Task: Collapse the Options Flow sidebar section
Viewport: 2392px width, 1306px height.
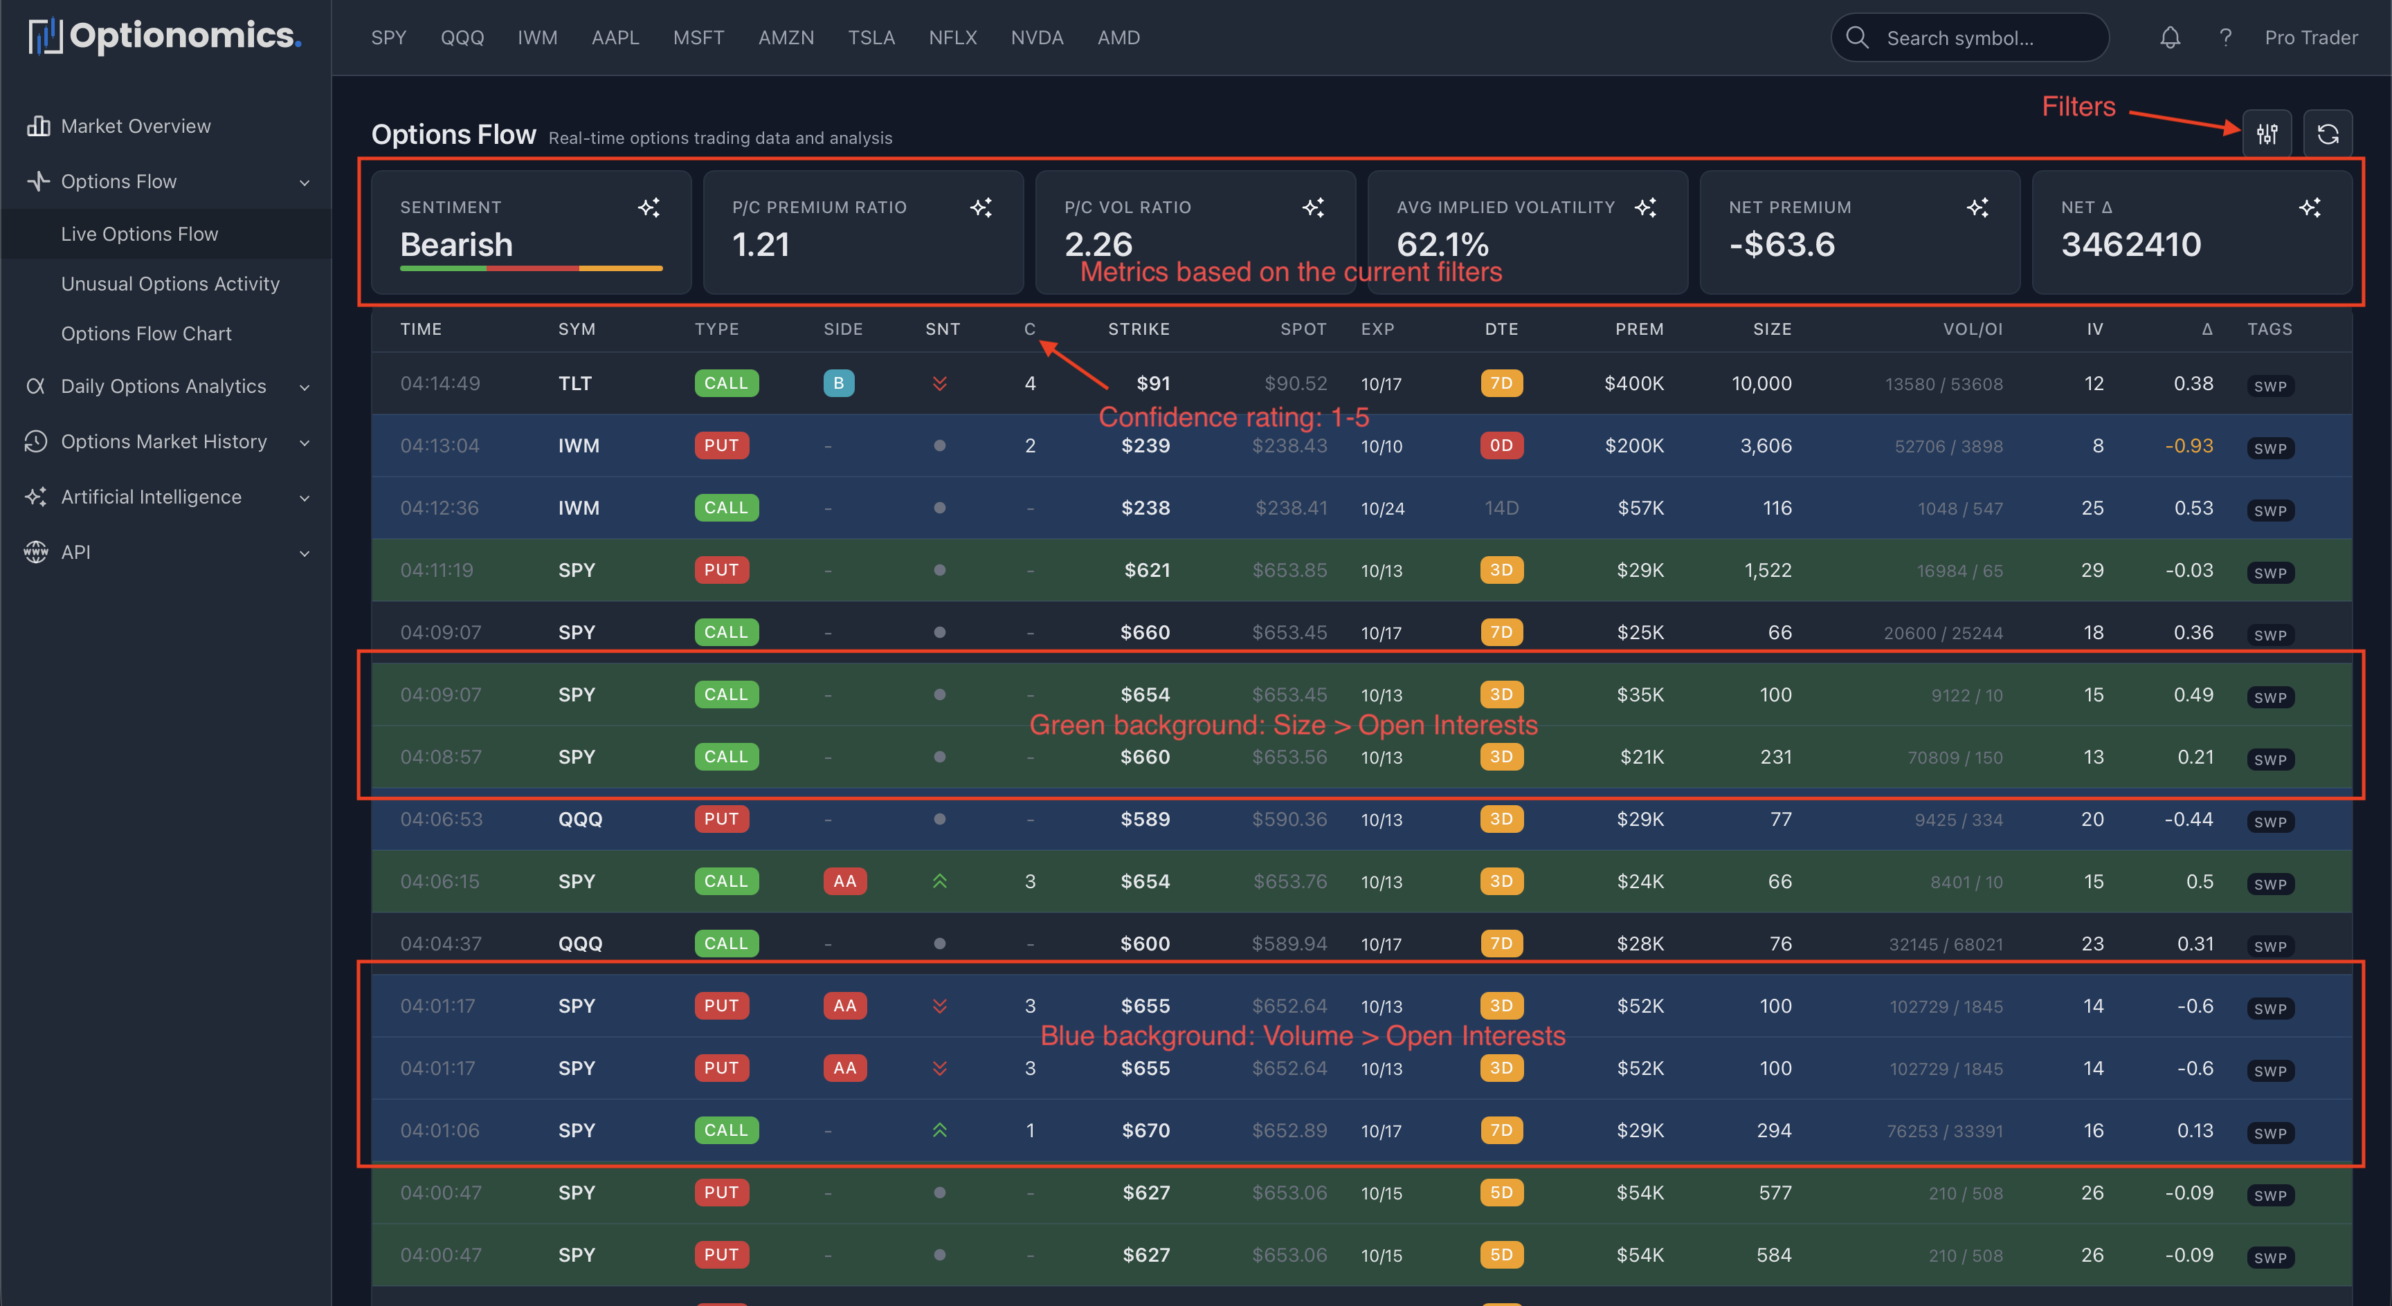Action: 305,182
